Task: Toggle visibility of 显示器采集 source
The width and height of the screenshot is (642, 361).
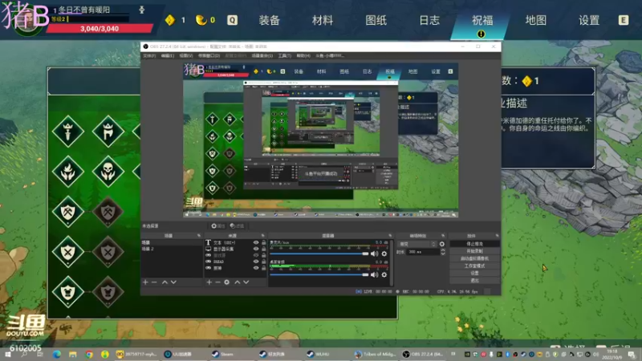Action: (256, 249)
